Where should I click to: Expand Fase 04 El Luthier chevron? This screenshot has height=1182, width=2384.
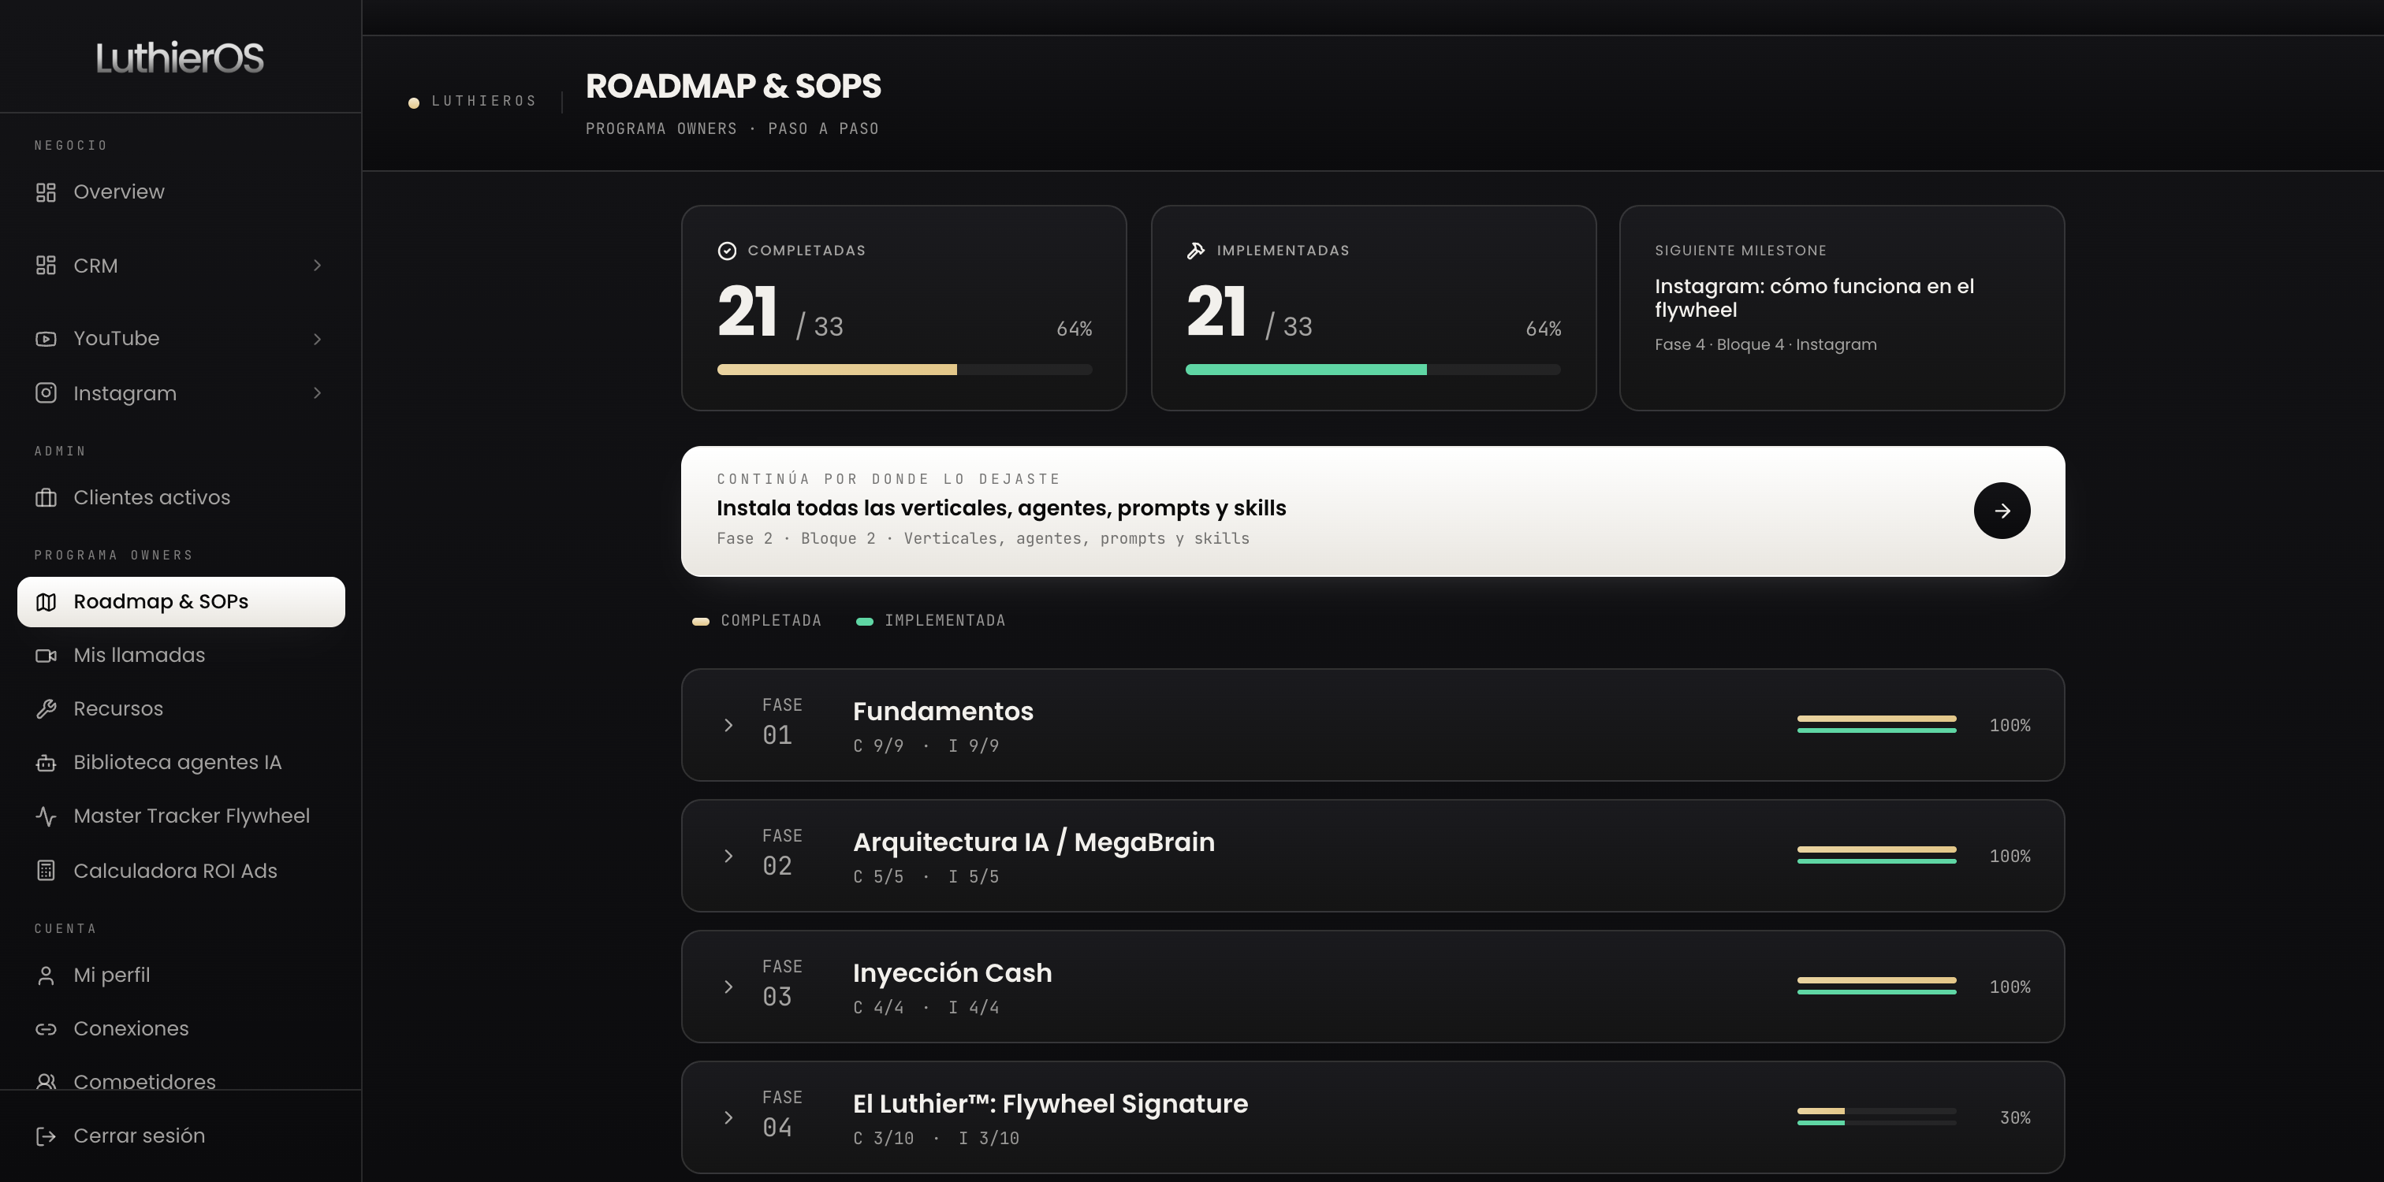(x=728, y=1117)
